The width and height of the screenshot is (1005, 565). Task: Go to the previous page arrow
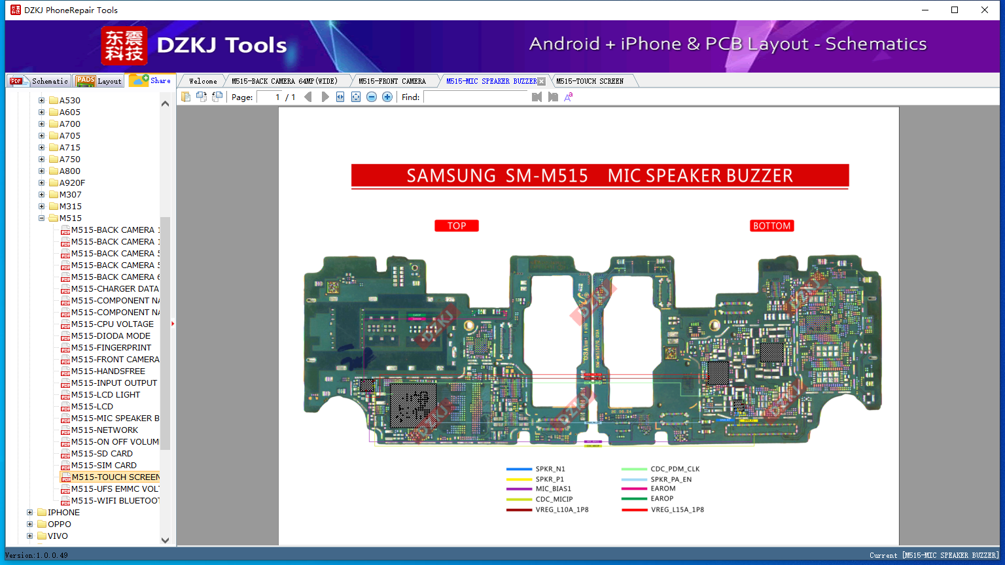point(308,97)
